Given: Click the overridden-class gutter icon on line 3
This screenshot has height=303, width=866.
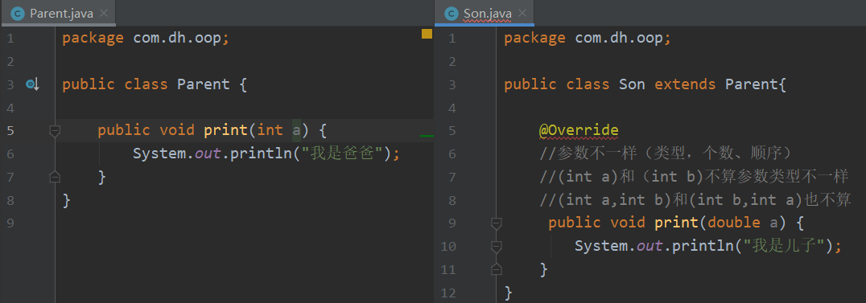Looking at the screenshot, I should pyautogui.click(x=32, y=84).
